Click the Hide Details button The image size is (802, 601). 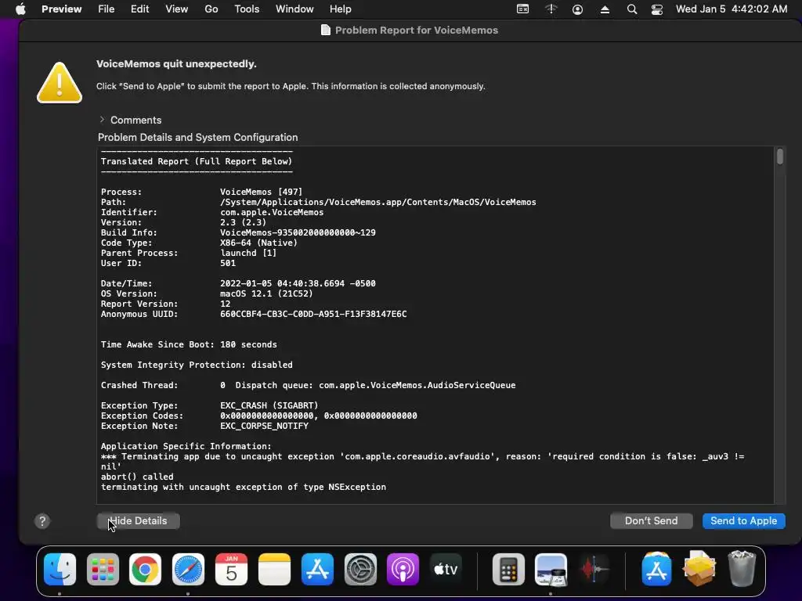138,520
